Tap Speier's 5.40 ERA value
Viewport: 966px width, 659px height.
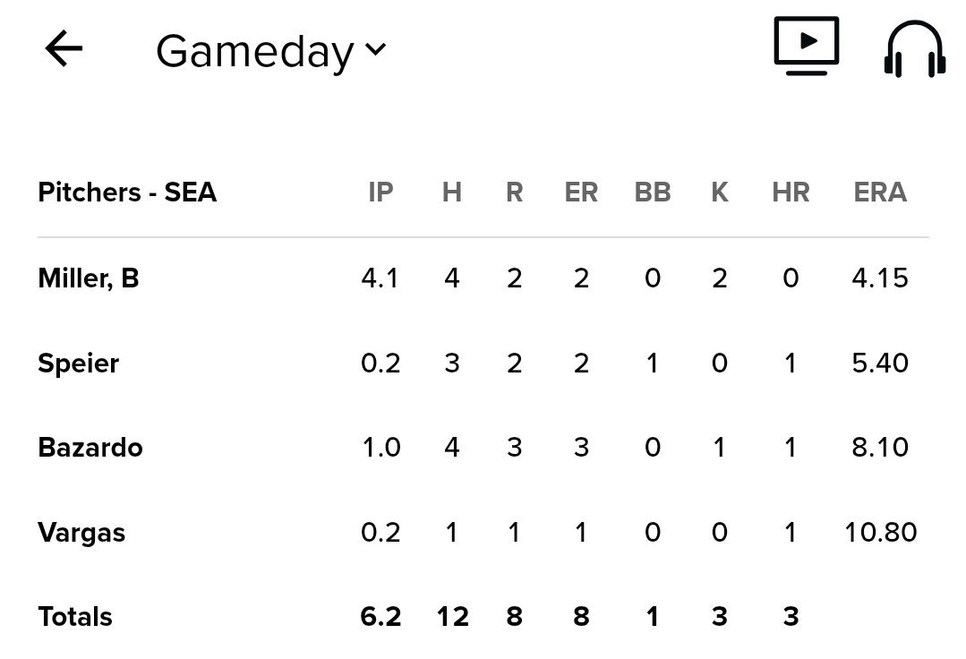click(x=880, y=364)
